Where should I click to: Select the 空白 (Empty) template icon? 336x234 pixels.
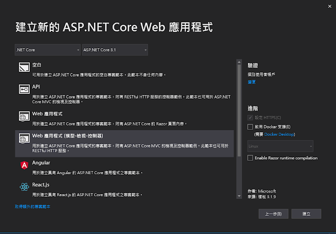[24, 67]
